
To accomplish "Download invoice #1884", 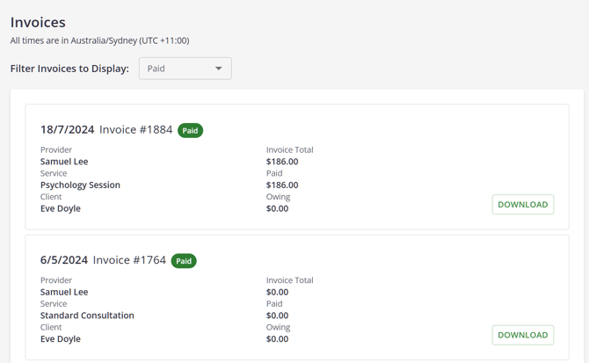I will tap(522, 205).
